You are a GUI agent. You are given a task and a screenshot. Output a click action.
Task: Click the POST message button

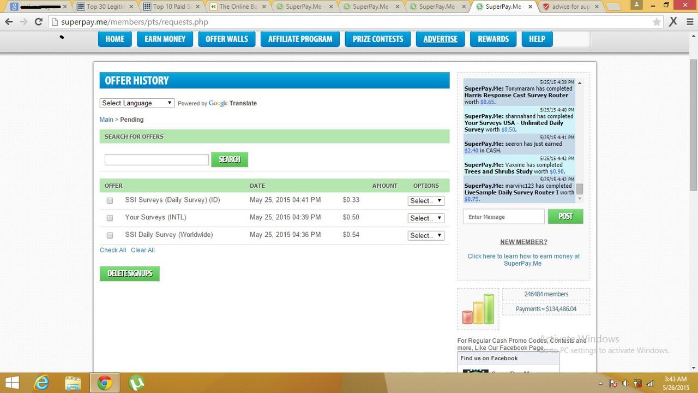coord(565,217)
